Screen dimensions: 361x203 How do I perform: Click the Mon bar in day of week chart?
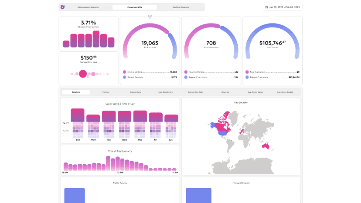pyautogui.click(x=93, y=118)
